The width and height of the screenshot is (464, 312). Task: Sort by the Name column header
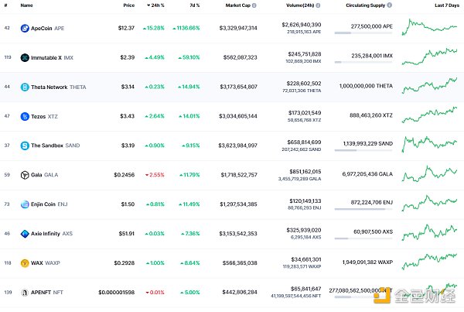point(26,5)
